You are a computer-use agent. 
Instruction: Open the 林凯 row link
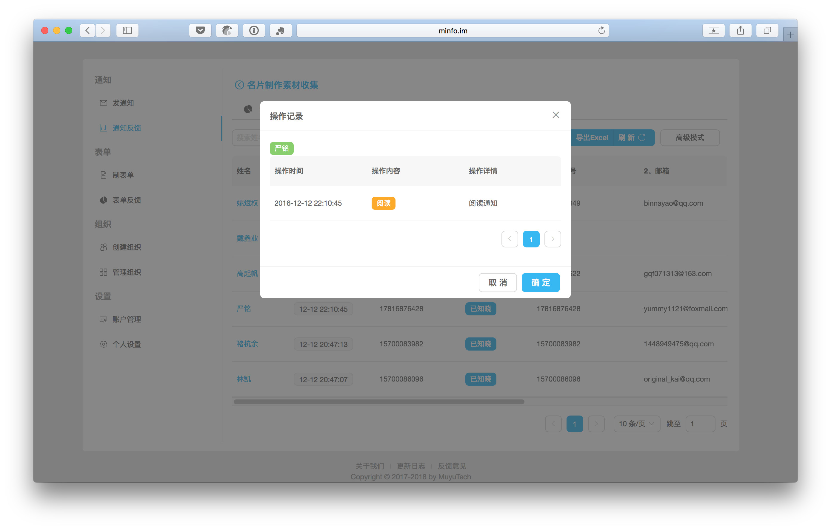point(244,379)
